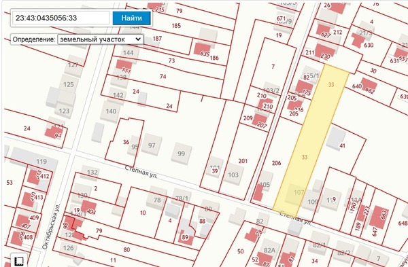Click parcel label 34

tap(315, 260)
